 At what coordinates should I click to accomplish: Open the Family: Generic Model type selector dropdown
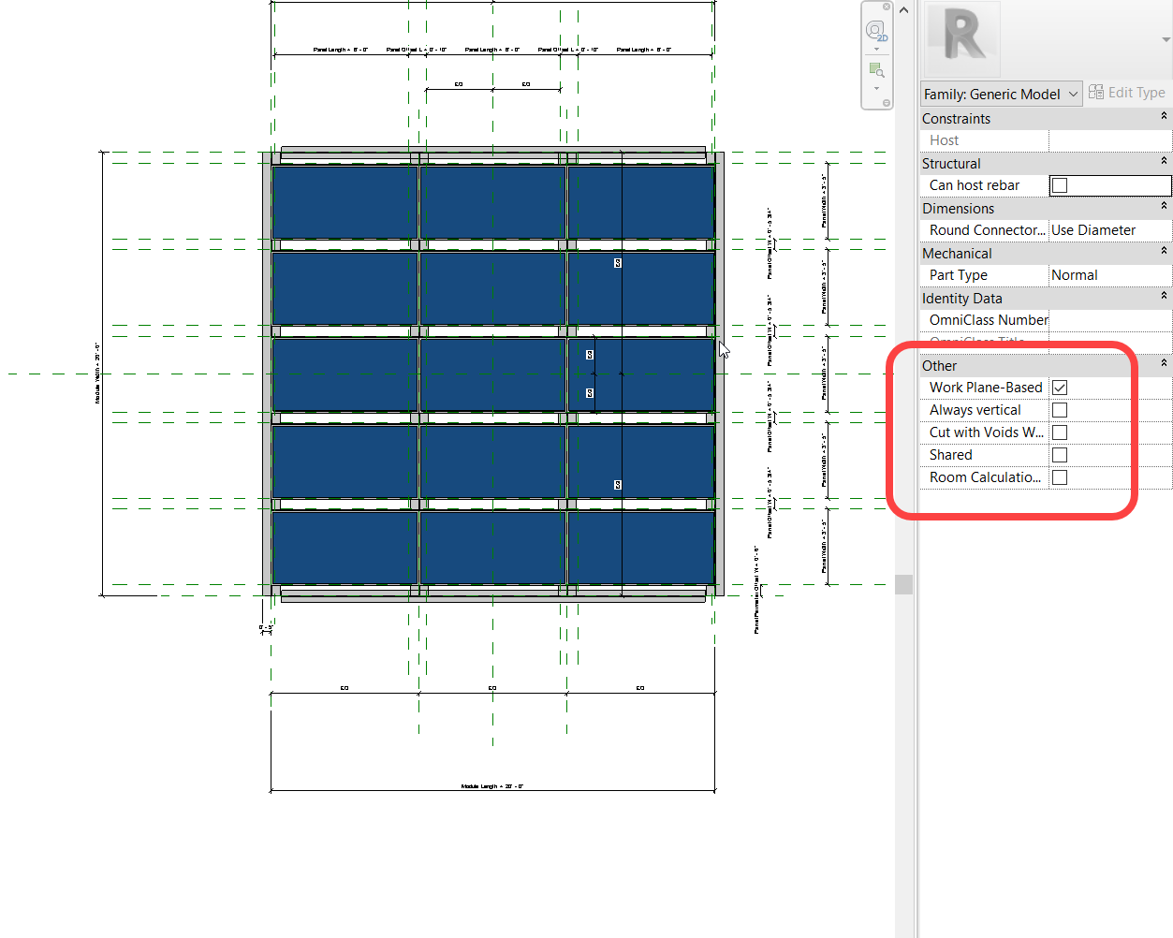pos(1073,94)
